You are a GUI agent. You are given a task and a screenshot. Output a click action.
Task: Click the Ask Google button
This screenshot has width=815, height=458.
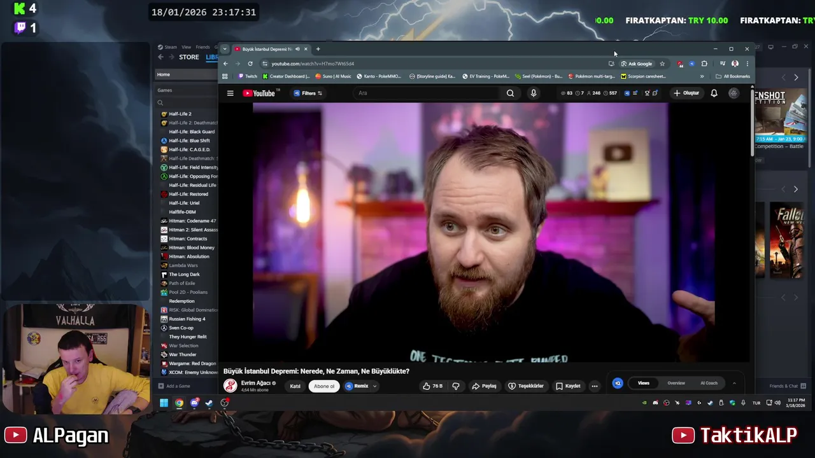637,64
